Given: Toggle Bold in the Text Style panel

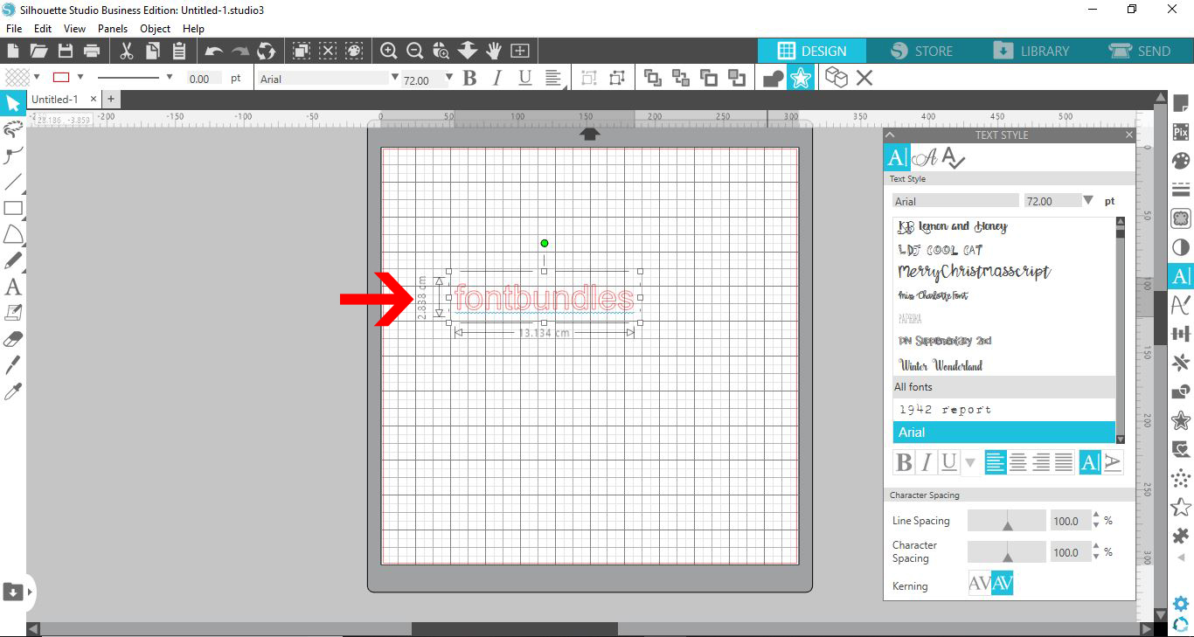Looking at the screenshot, I should [x=904, y=462].
